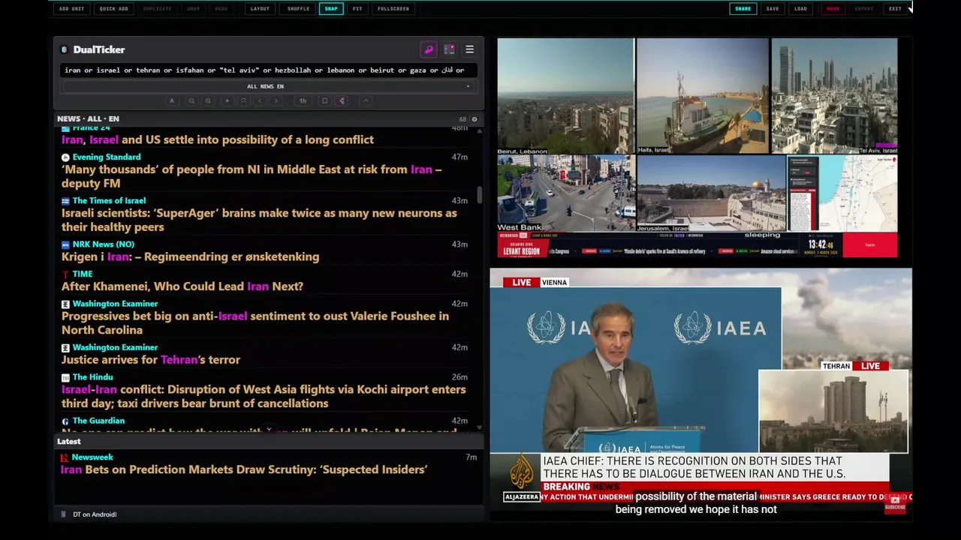Open the layout grid icon beside the key
This screenshot has height=540, width=961.
pos(449,49)
